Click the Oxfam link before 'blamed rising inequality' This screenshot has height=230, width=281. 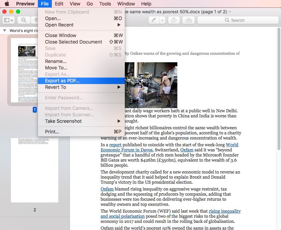tap(107, 189)
